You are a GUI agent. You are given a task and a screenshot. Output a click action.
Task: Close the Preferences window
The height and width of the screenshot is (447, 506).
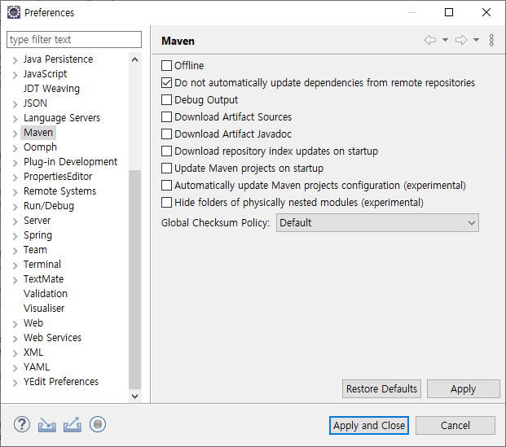pos(486,12)
